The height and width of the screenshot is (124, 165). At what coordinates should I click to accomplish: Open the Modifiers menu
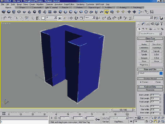point(40,4)
